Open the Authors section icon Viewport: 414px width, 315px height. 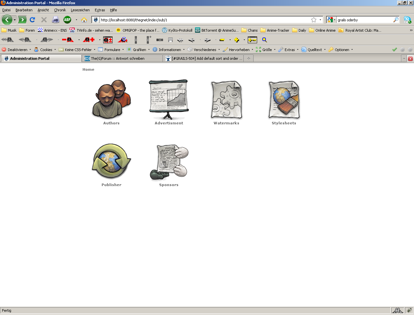click(x=111, y=100)
